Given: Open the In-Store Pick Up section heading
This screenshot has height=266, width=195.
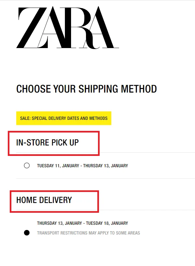Looking at the screenshot, I should pyautogui.click(x=47, y=142).
